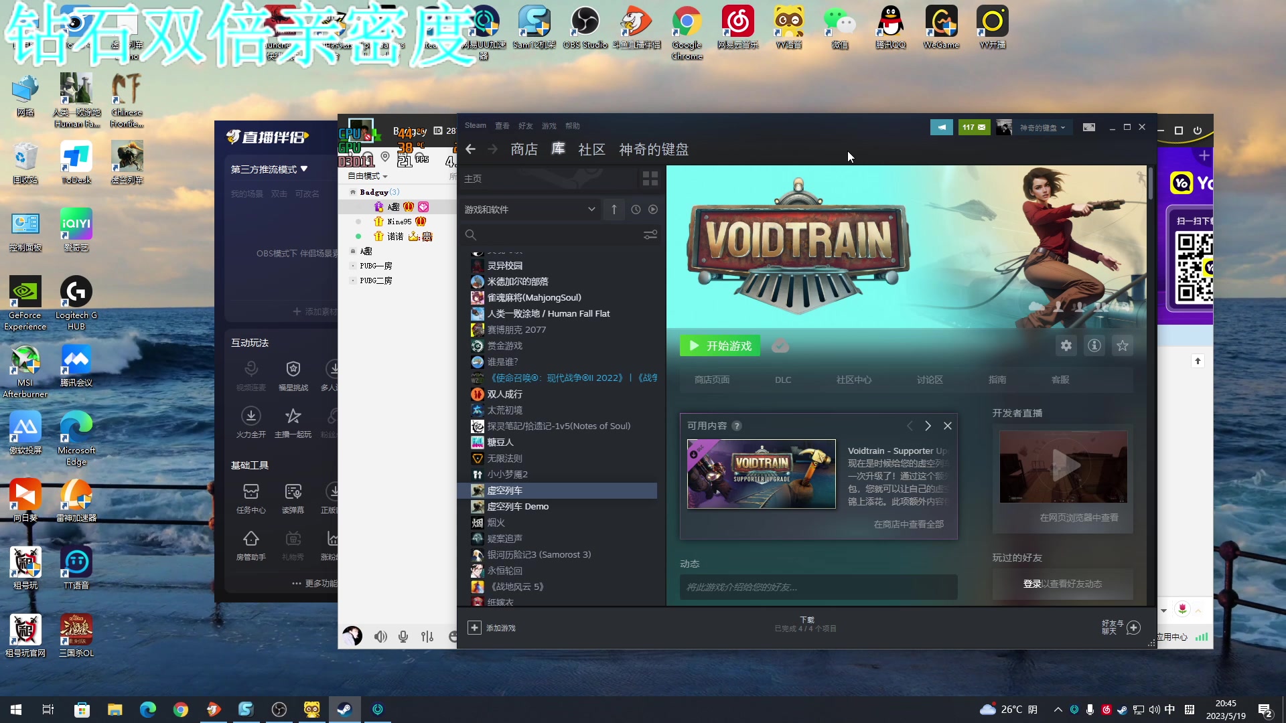Open 腾讯会议 desktop icon
This screenshot has width=1286, height=723.
[x=76, y=366]
